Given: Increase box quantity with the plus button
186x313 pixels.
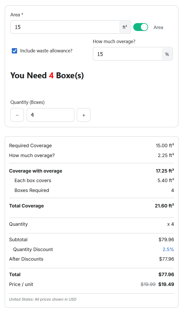Looking at the screenshot, I should 84,115.
